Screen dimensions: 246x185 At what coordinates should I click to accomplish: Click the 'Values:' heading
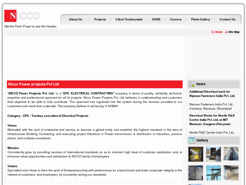(13, 166)
